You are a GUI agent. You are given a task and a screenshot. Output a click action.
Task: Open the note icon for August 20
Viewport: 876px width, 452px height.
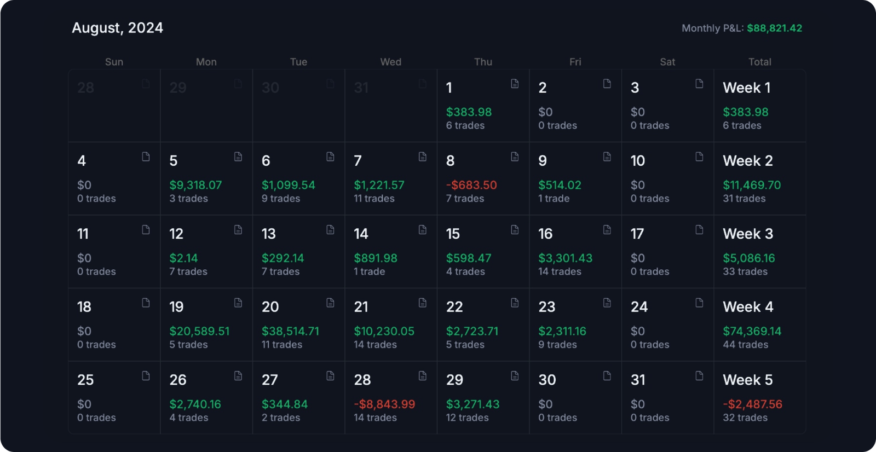(330, 303)
